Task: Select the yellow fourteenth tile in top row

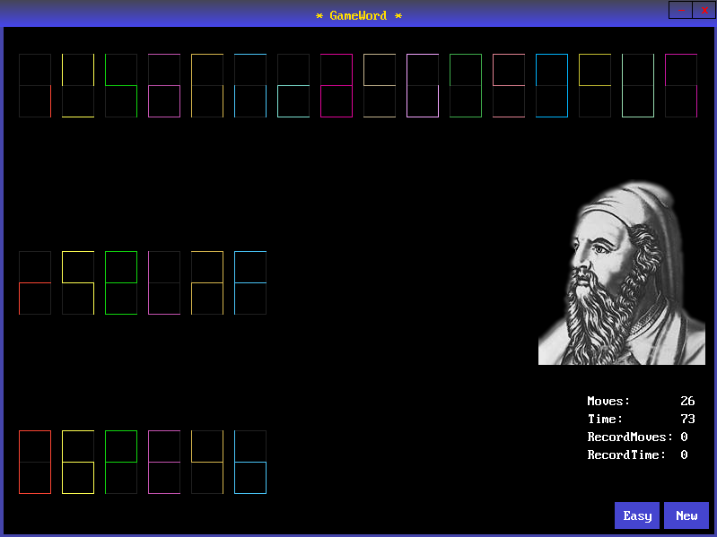Action: [x=595, y=85]
